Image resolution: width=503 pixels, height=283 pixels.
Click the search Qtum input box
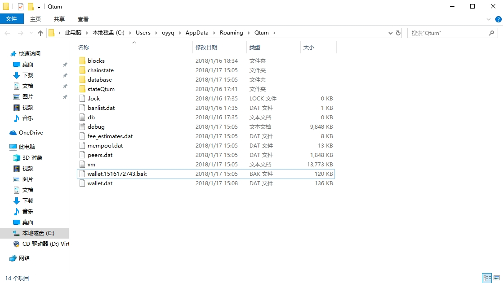coord(447,33)
